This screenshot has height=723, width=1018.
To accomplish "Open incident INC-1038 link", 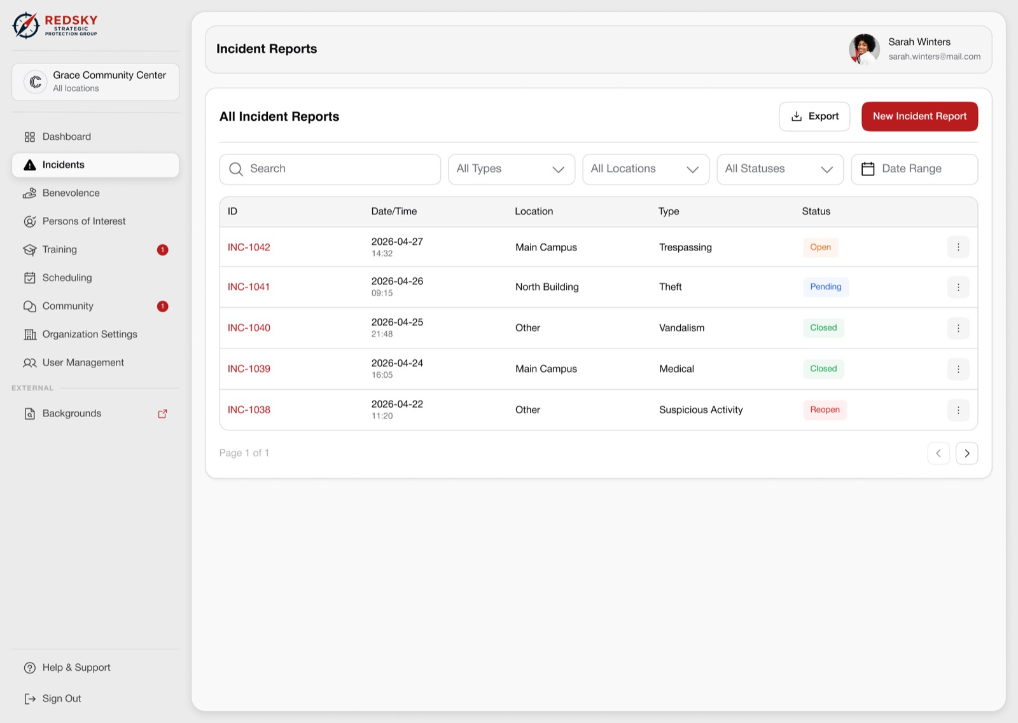I will click(249, 410).
